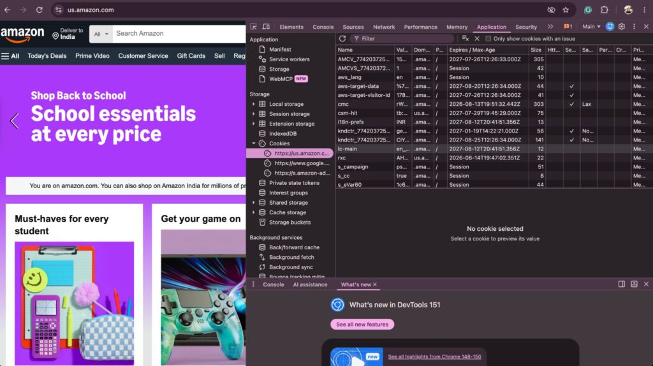Sort cookies by Name column header
The height and width of the screenshot is (366, 653).
click(x=365, y=50)
